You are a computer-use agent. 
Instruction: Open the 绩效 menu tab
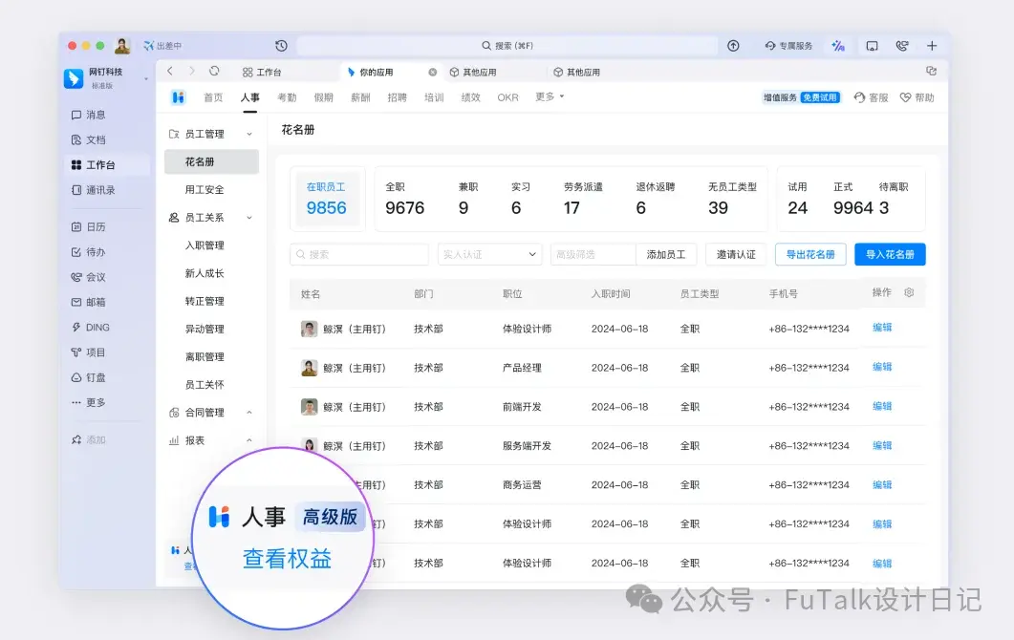(471, 97)
